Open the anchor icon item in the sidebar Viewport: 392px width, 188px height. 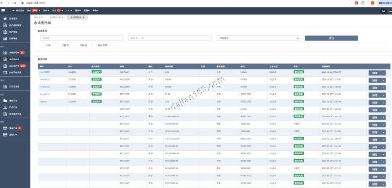pos(15,107)
